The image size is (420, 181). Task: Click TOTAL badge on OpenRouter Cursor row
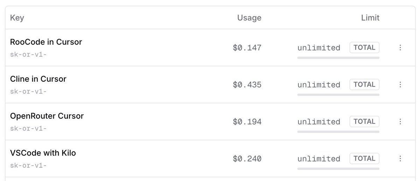pos(364,122)
